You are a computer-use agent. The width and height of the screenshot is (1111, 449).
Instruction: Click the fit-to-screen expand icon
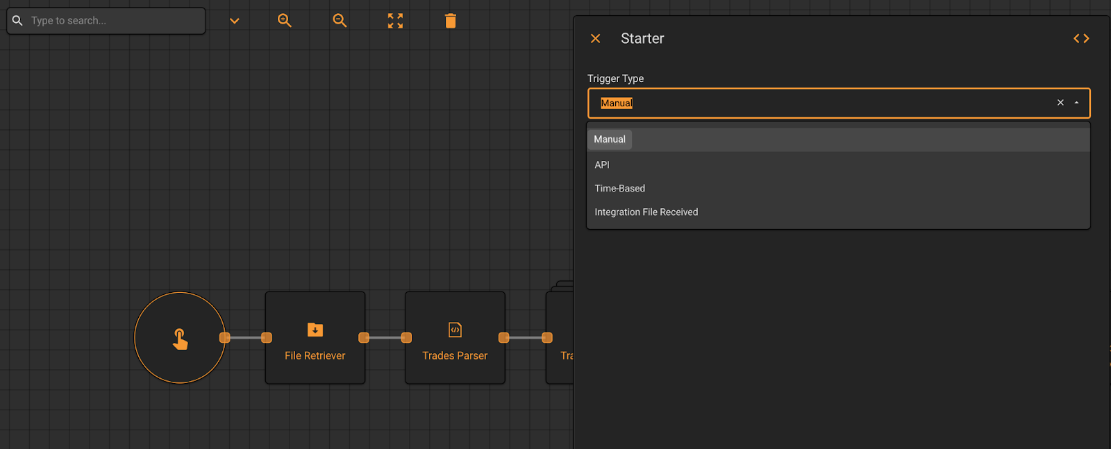tap(395, 21)
